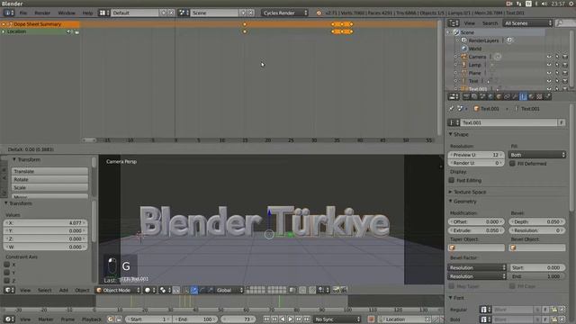Screen dimensions: 576x324
Task: Toggle Camera visibility eye in outliner
Action: pyautogui.click(x=549, y=57)
